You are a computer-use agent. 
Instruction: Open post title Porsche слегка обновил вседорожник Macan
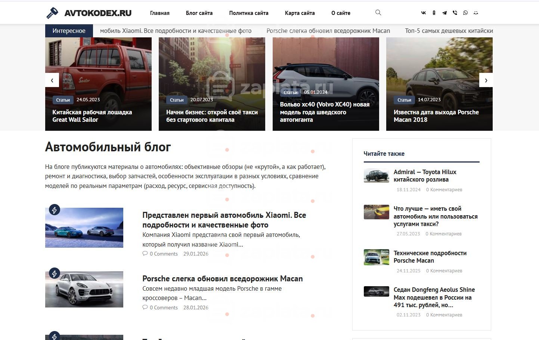(223, 279)
